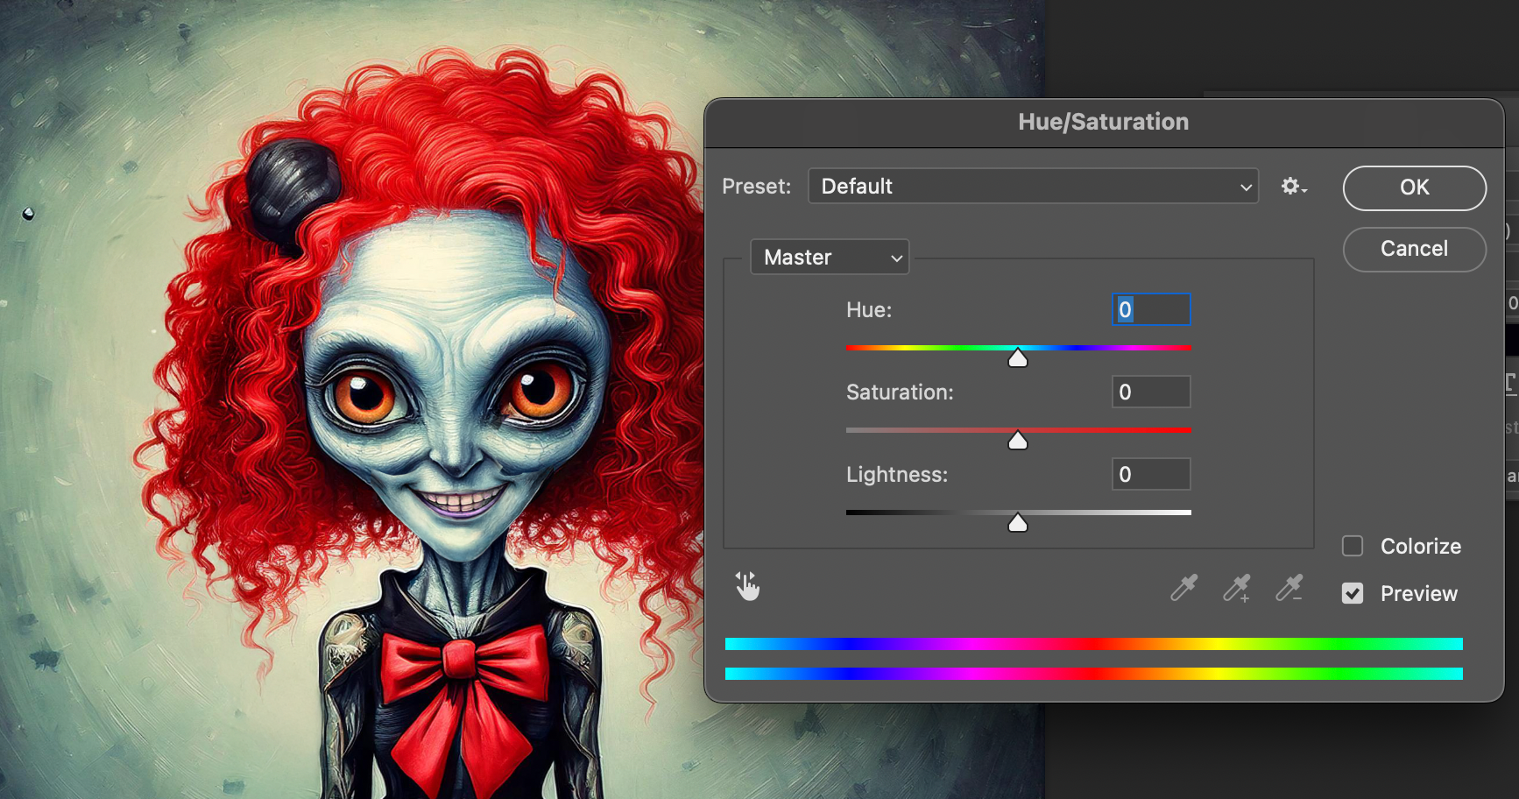Focus the Lightness value field
Screen dimensions: 1519x799
click(1151, 474)
